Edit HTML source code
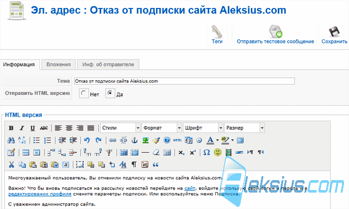 (177, 140)
